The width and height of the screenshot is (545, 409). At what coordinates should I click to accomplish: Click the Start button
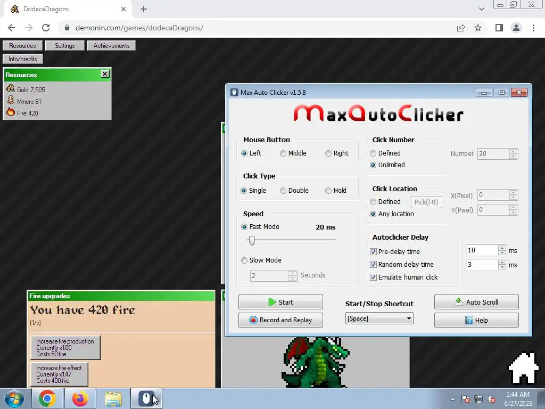(280, 302)
